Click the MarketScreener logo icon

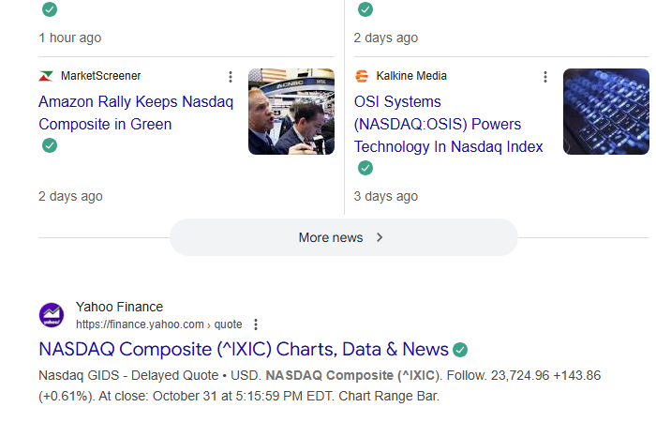[46, 76]
